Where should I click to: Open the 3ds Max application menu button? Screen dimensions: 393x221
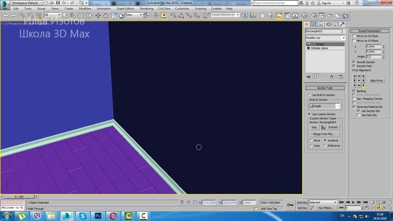(x=4, y=5)
